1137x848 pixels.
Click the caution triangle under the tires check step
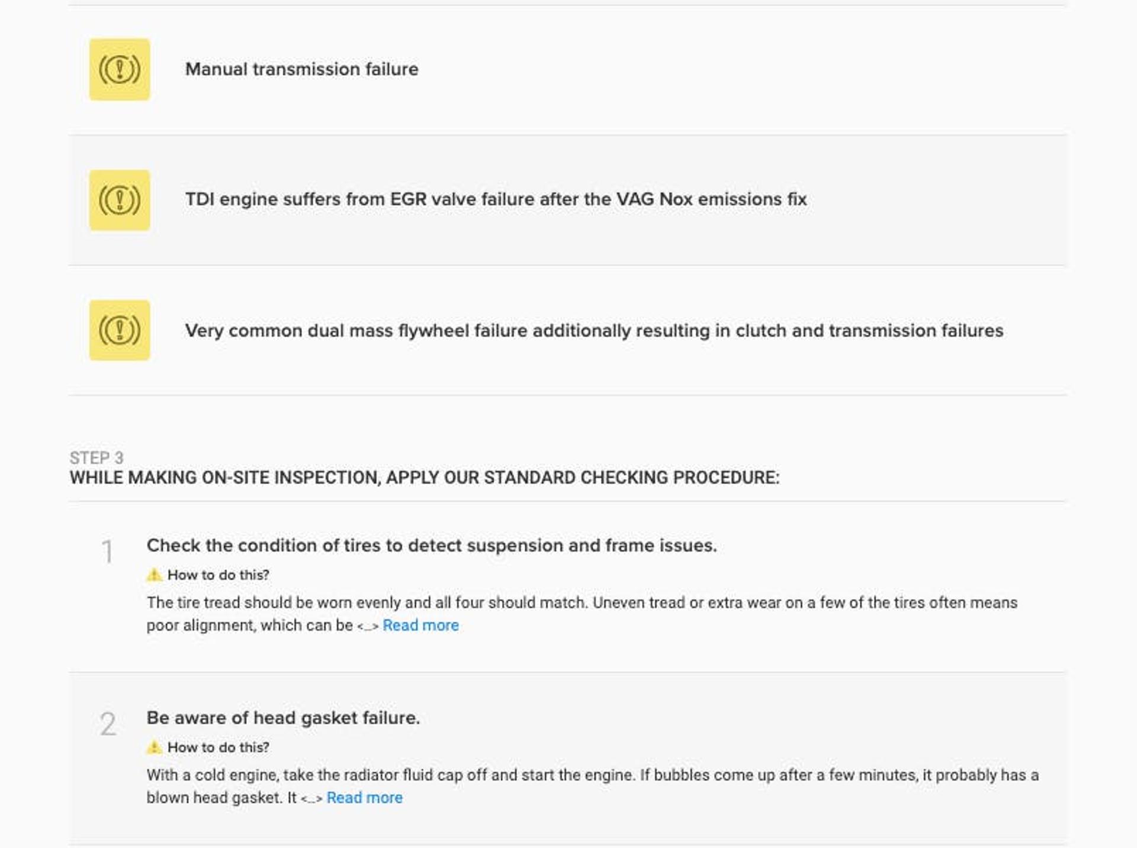[154, 575]
